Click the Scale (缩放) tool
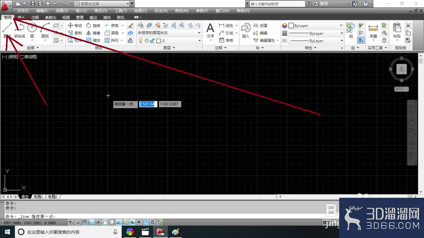Image resolution: width=424 pixels, height=238 pixels. coord(93,40)
